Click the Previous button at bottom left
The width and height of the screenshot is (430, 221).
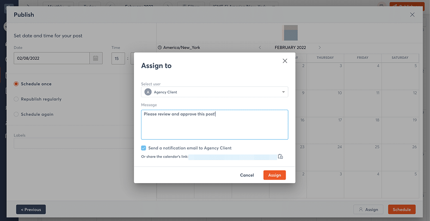31,210
